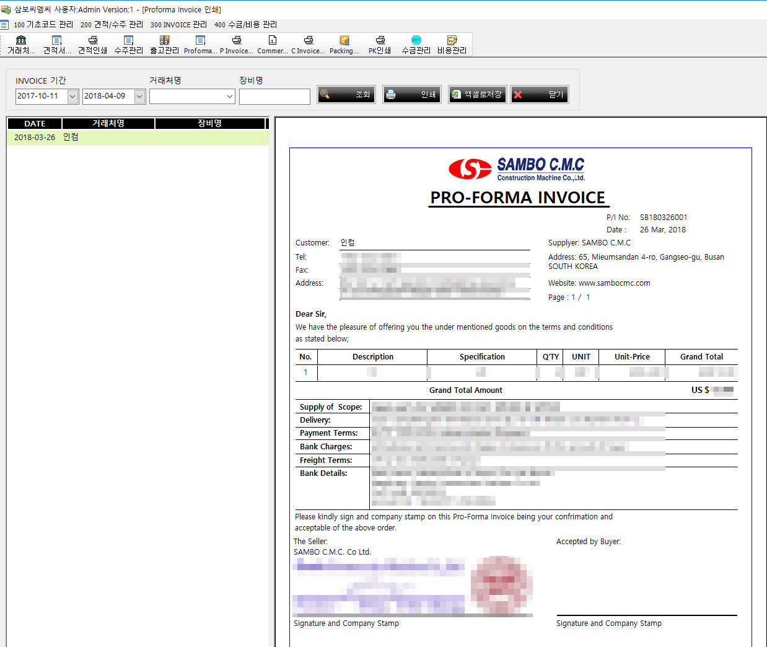Open the P Invoice print icon
The image size is (767, 647).
[237, 45]
